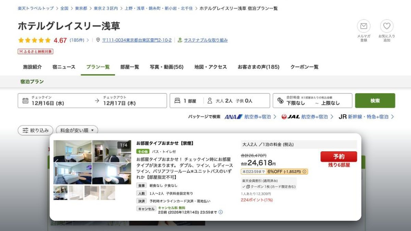Screen dimensions: 411x231
Task: Click the JR logo package search
Action: [342, 117]
